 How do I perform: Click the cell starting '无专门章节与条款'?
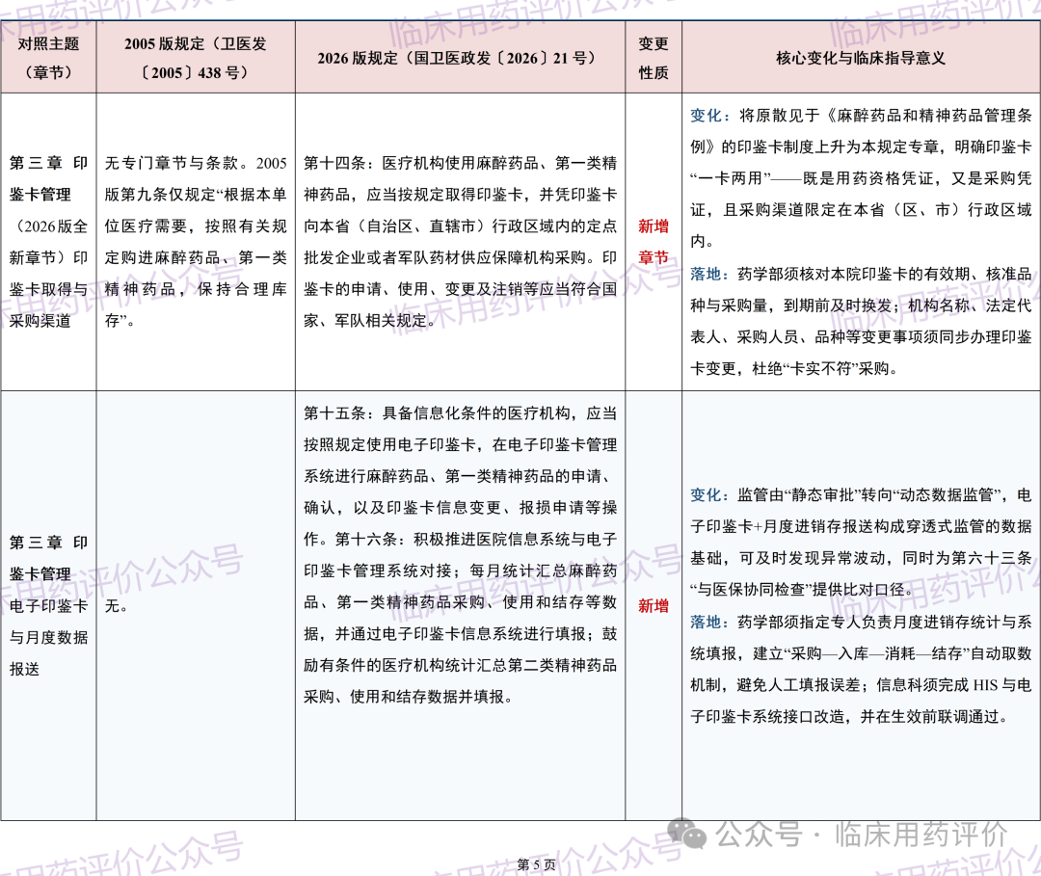[196, 242]
